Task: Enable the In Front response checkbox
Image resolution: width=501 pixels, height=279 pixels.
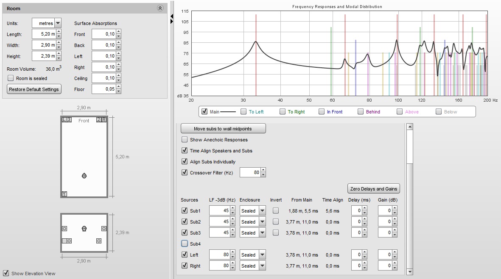Action: pos(322,112)
